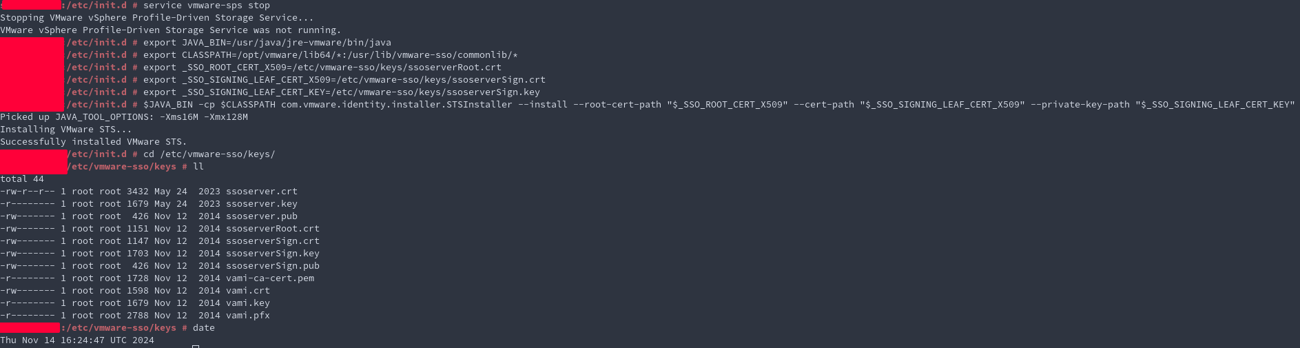Click vami-ca-cert.pem filename
The height and width of the screenshot is (348, 1300).
pyautogui.click(x=270, y=278)
